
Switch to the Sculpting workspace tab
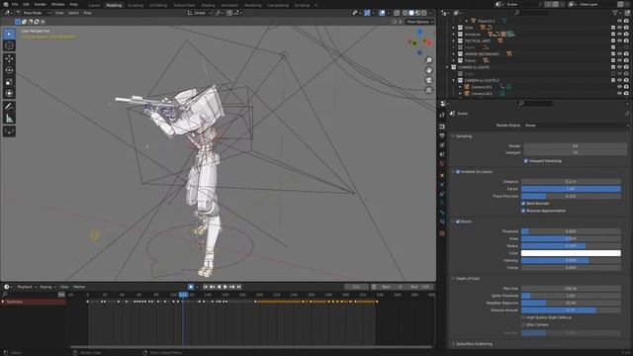point(136,5)
